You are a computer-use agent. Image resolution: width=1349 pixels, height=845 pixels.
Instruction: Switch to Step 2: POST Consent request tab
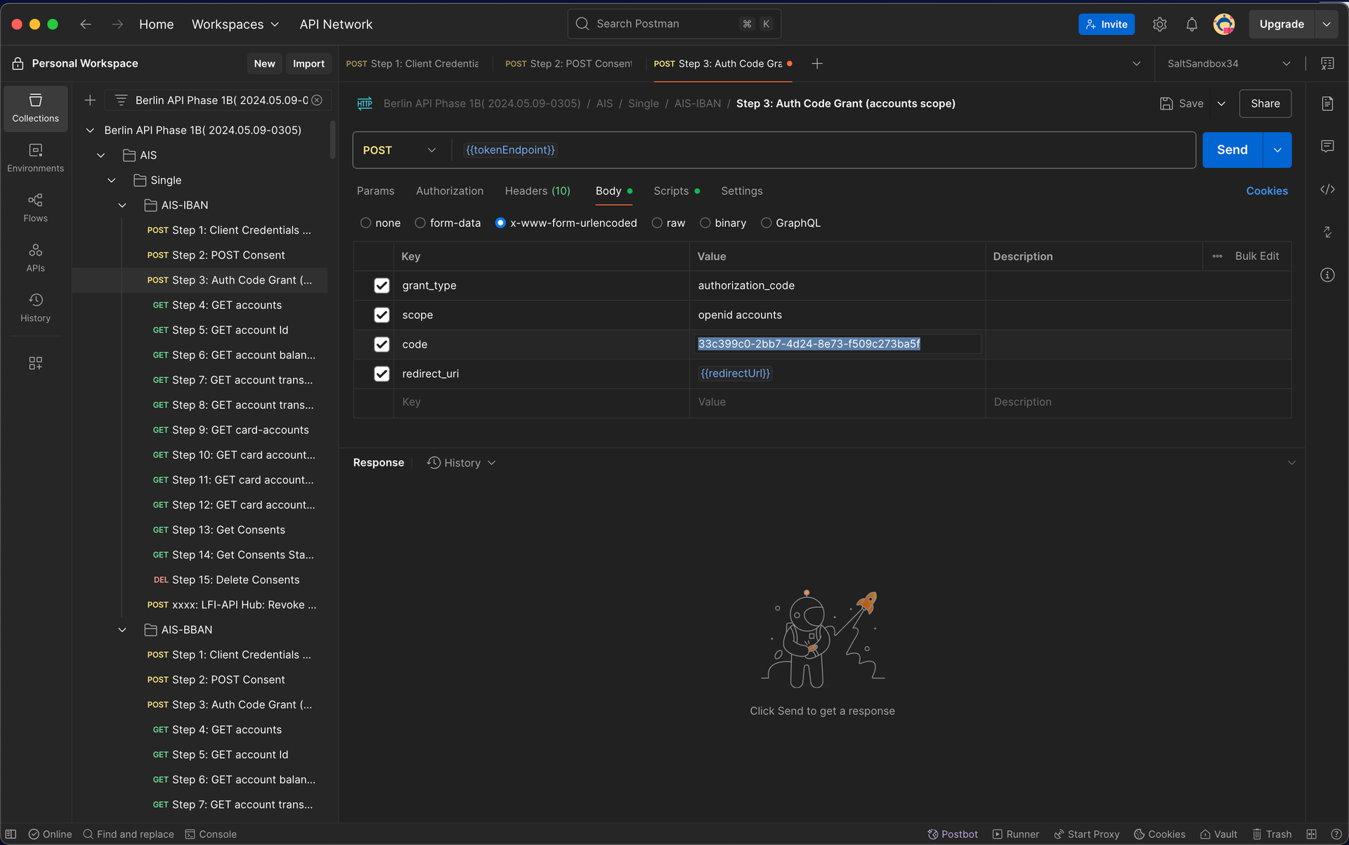[x=568, y=64]
